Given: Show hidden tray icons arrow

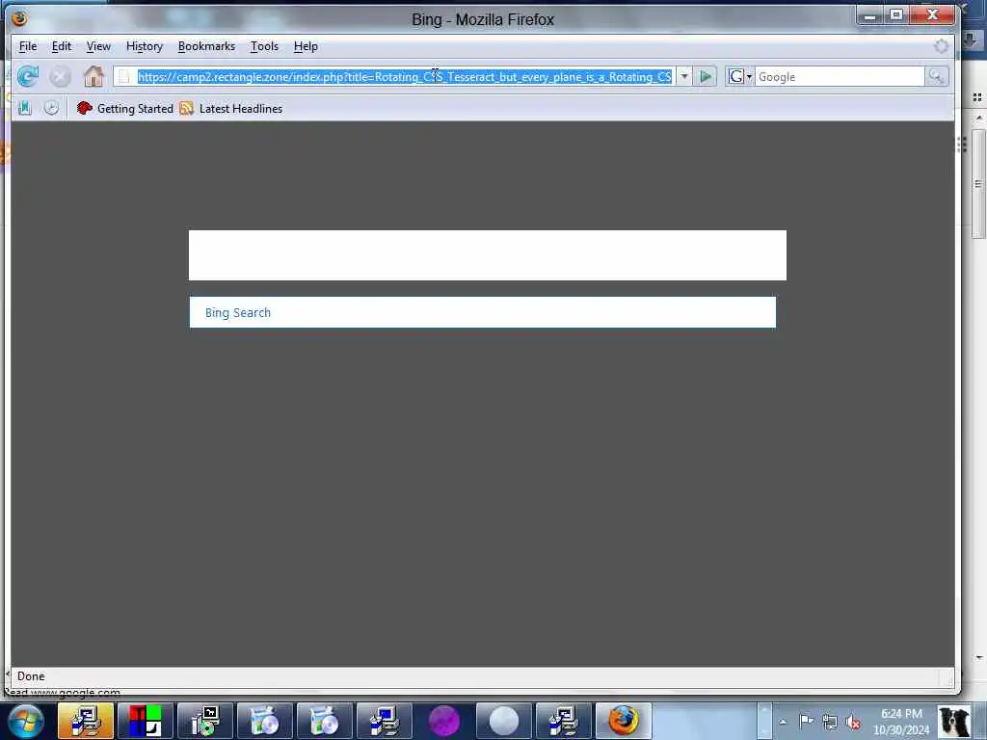Looking at the screenshot, I should [783, 722].
